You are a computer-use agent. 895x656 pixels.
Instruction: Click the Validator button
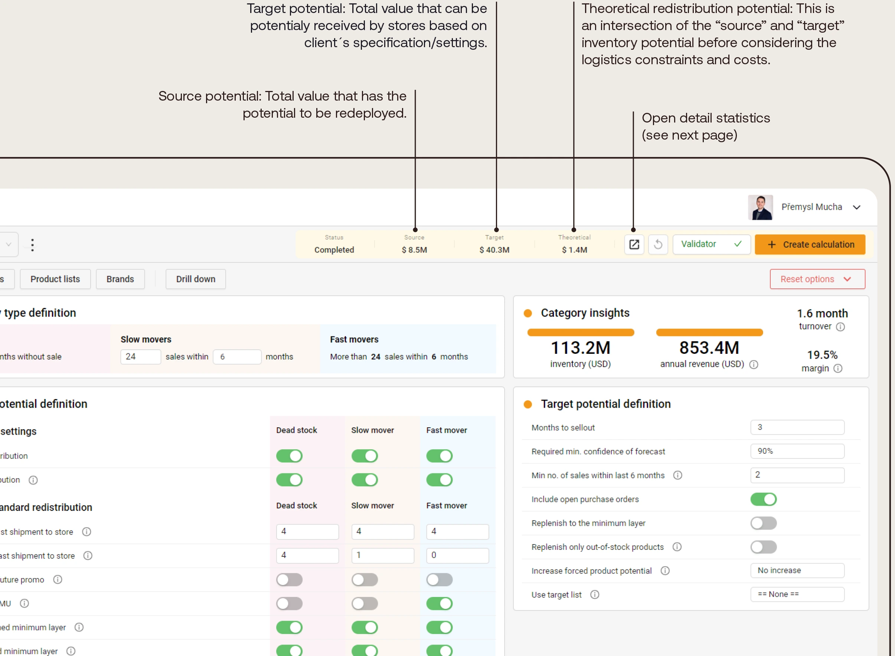709,245
